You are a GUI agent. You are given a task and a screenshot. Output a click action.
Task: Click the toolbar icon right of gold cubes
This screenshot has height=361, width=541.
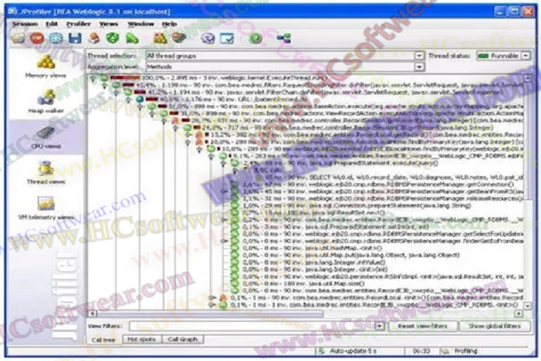(x=179, y=38)
